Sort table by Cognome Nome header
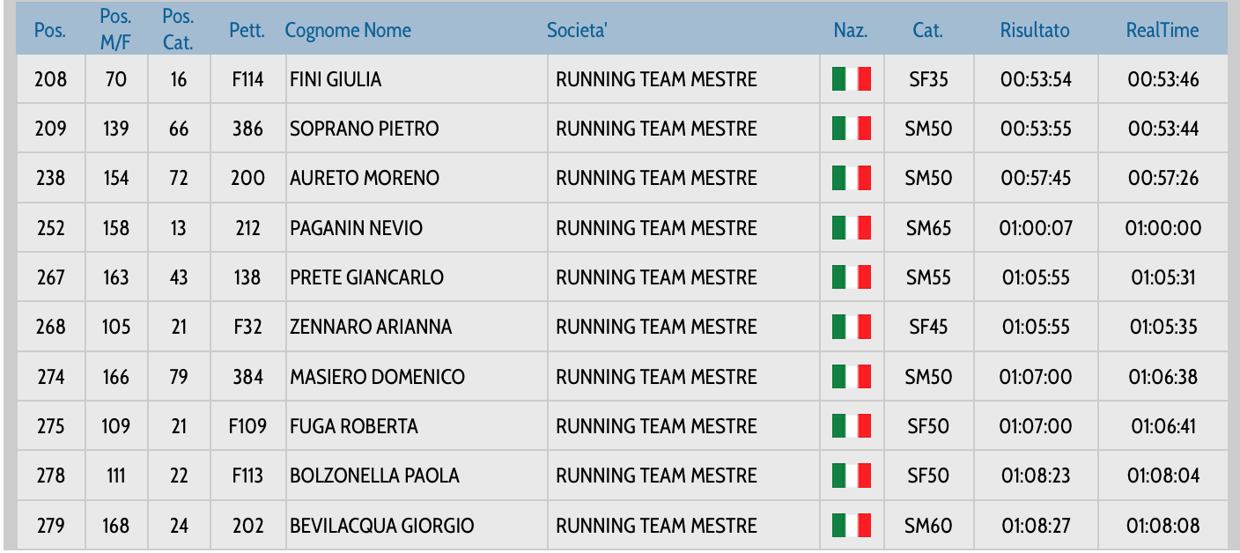Viewport: 1240px width, 553px height. (x=348, y=30)
